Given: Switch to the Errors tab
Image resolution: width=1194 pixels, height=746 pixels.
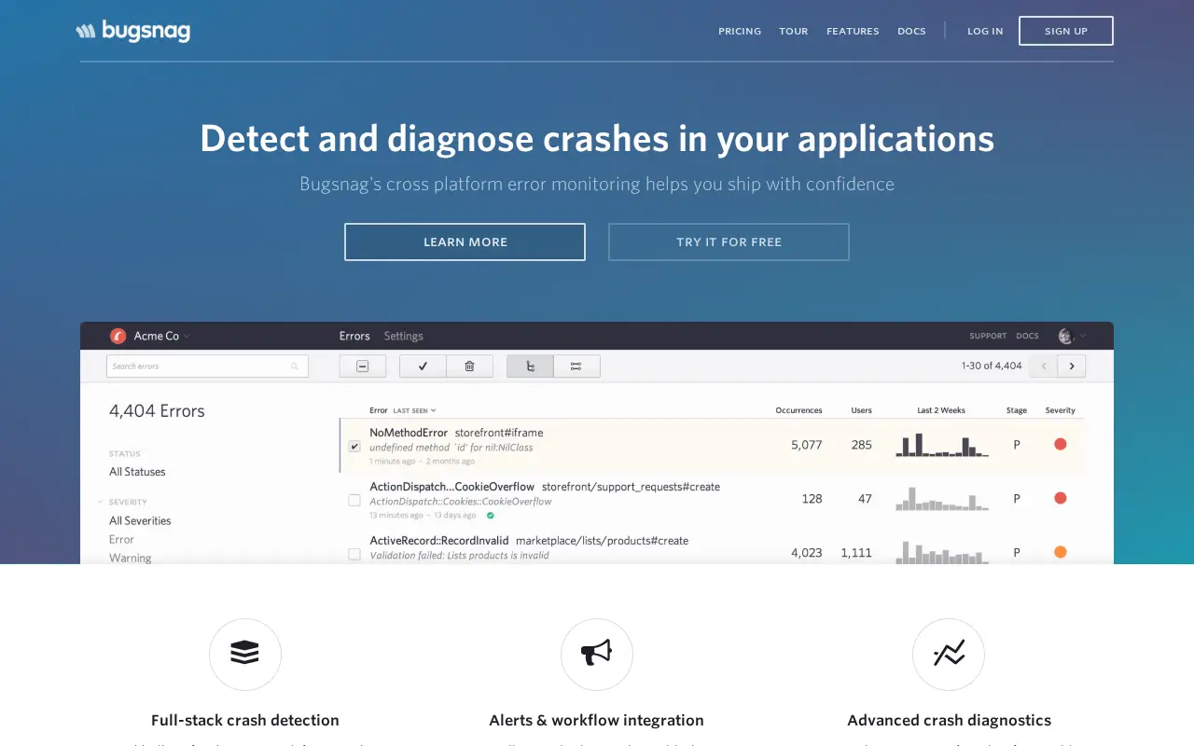Looking at the screenshot, I should point(354,336).
